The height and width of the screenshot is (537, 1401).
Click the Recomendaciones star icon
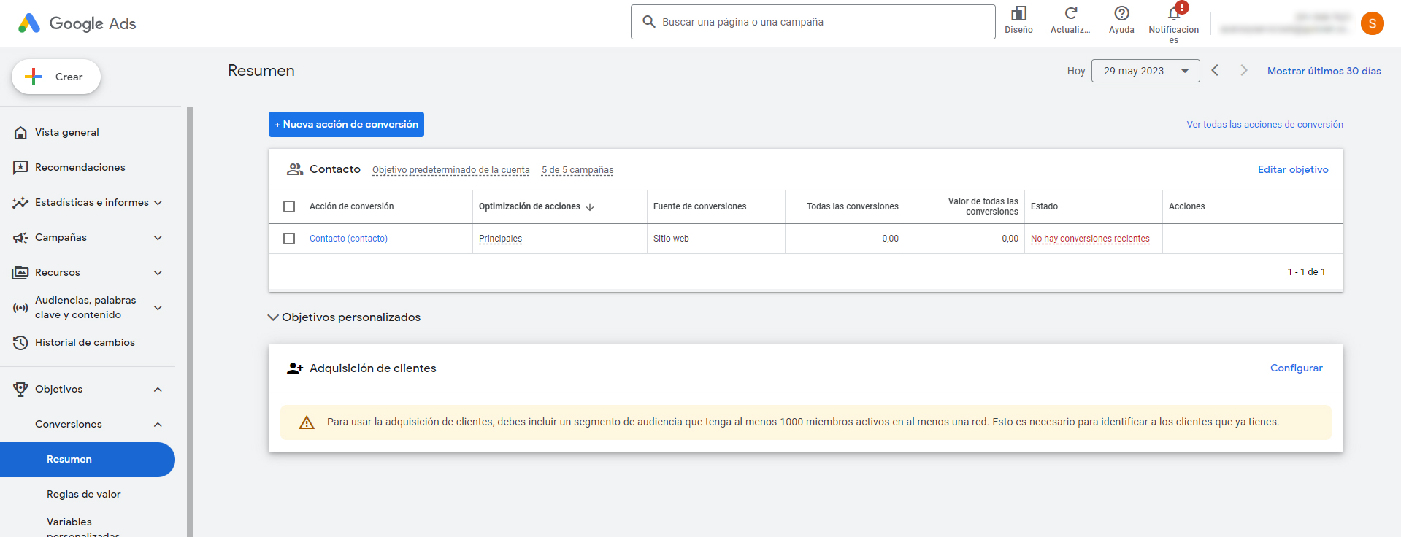click(20, 168)
